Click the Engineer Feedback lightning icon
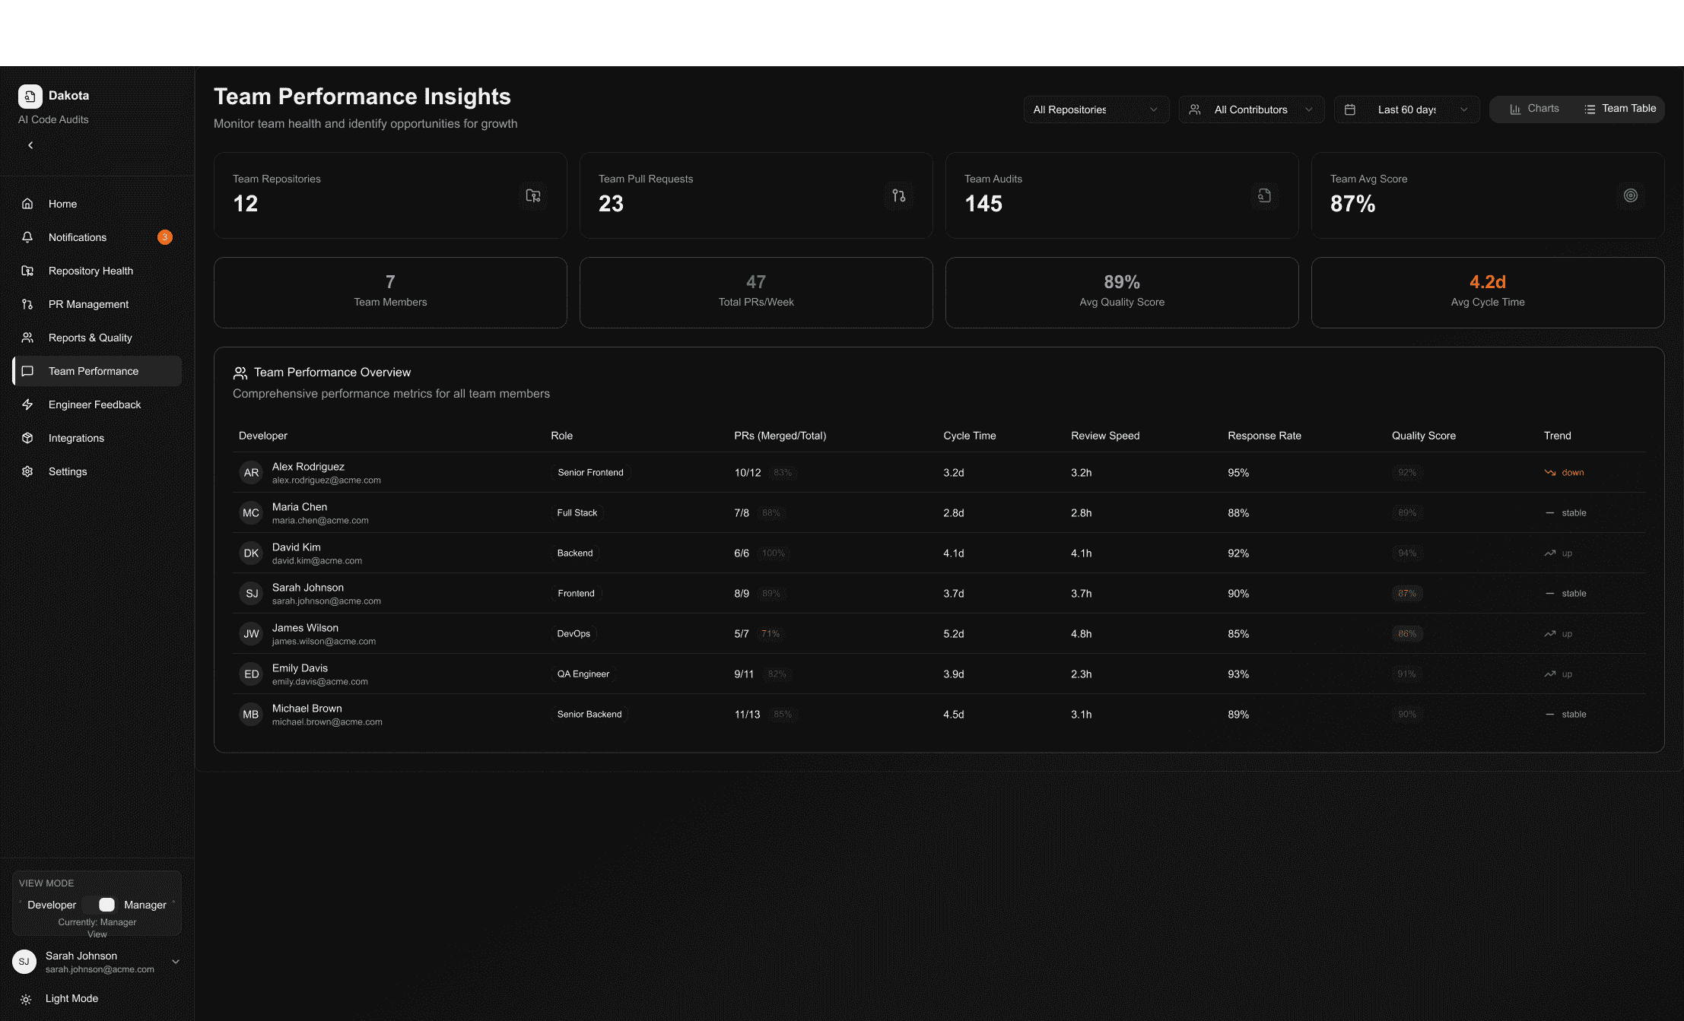Screen dimensions: 1684x1021 coord(27,404)
